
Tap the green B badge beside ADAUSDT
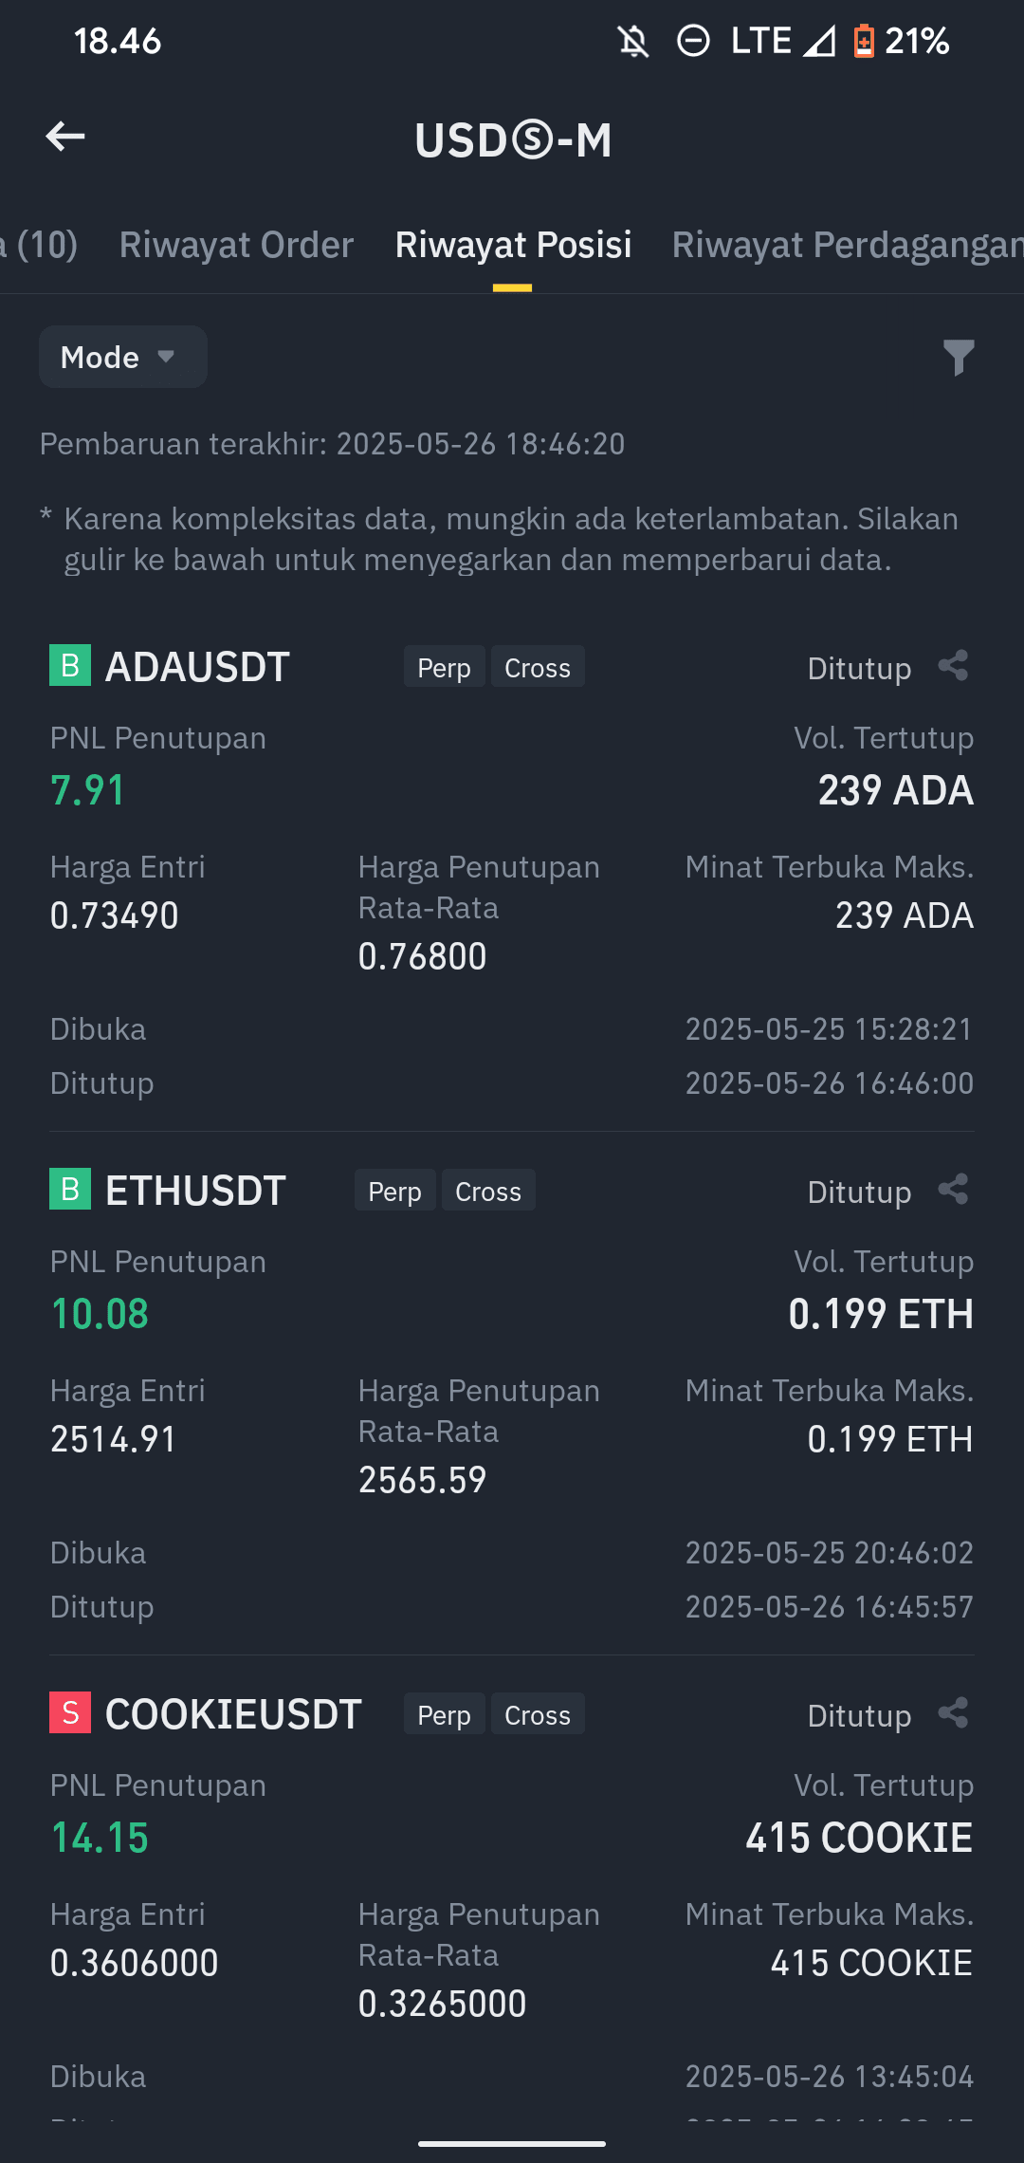70,665
